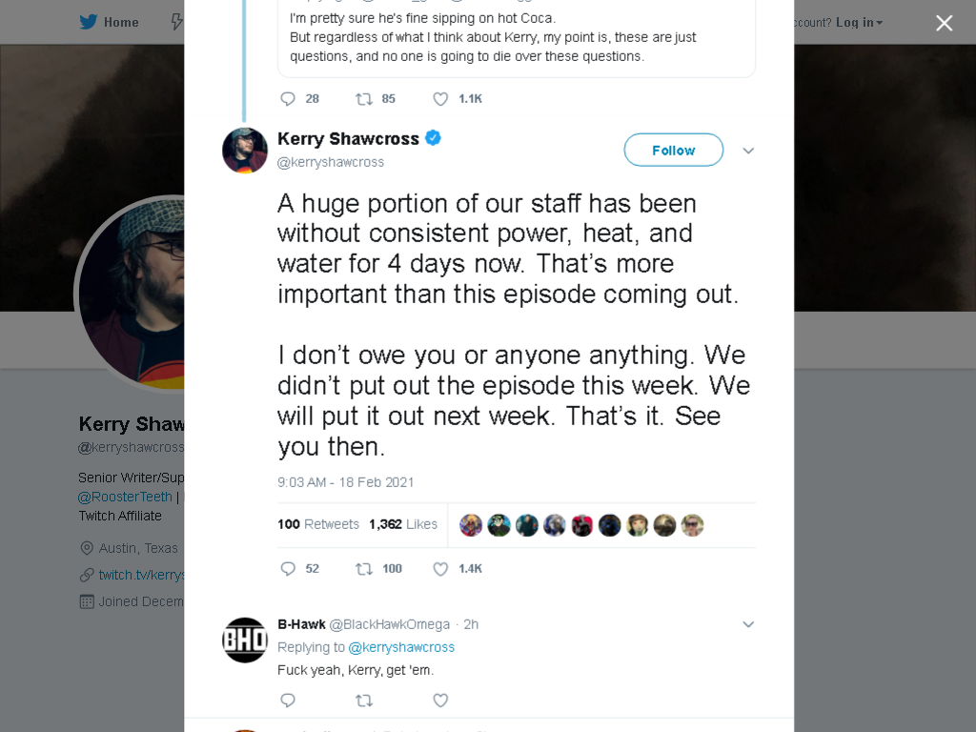Reply to B-Hawk's comment
Image resolution: width=976 pixels, height=732 pixels.
point(288,701)
